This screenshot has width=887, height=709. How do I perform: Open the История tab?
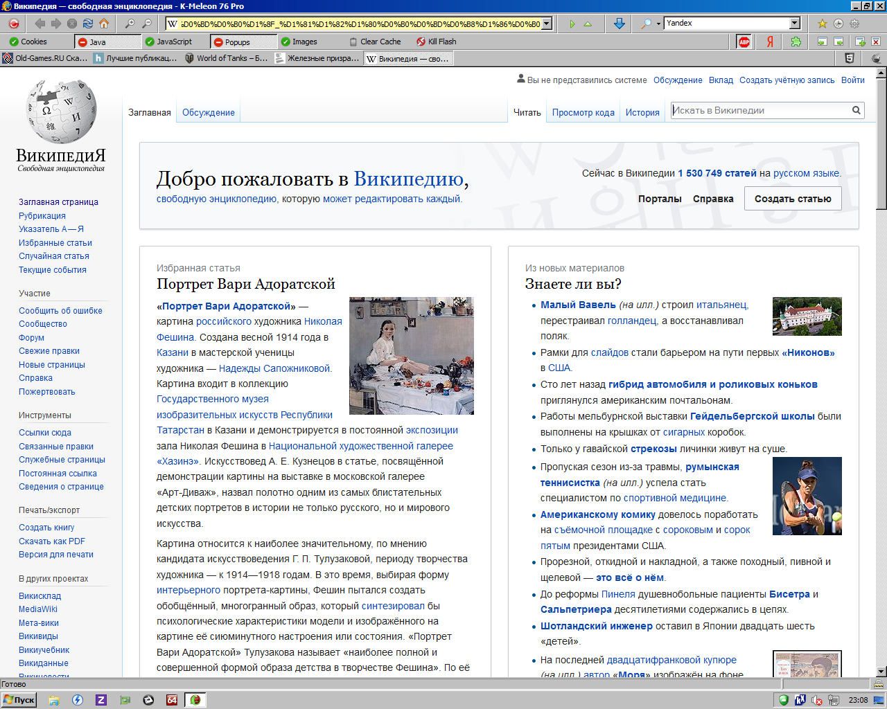click(x=642, y=113)
